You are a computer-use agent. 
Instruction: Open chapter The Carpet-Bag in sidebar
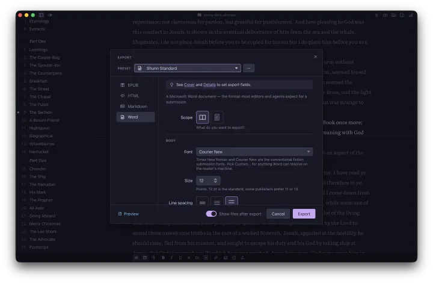pos(45,57)
